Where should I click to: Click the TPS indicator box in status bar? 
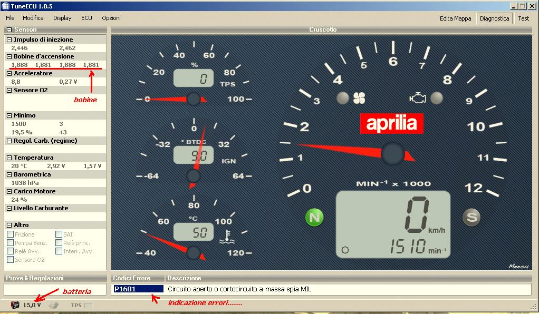click(x=89, y=305)
